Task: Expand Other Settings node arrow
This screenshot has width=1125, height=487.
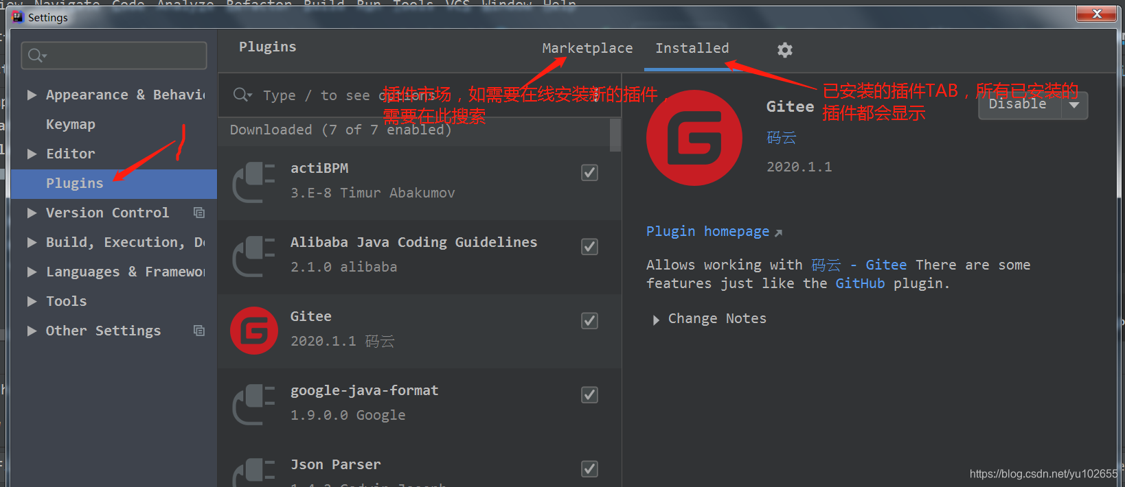Action: click(32, 331)
